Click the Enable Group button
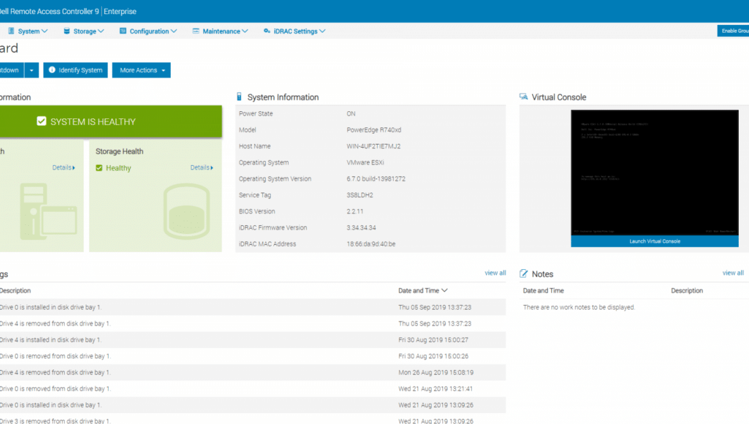The width and height of the screenshot is (749, 424). coord(733,31)
